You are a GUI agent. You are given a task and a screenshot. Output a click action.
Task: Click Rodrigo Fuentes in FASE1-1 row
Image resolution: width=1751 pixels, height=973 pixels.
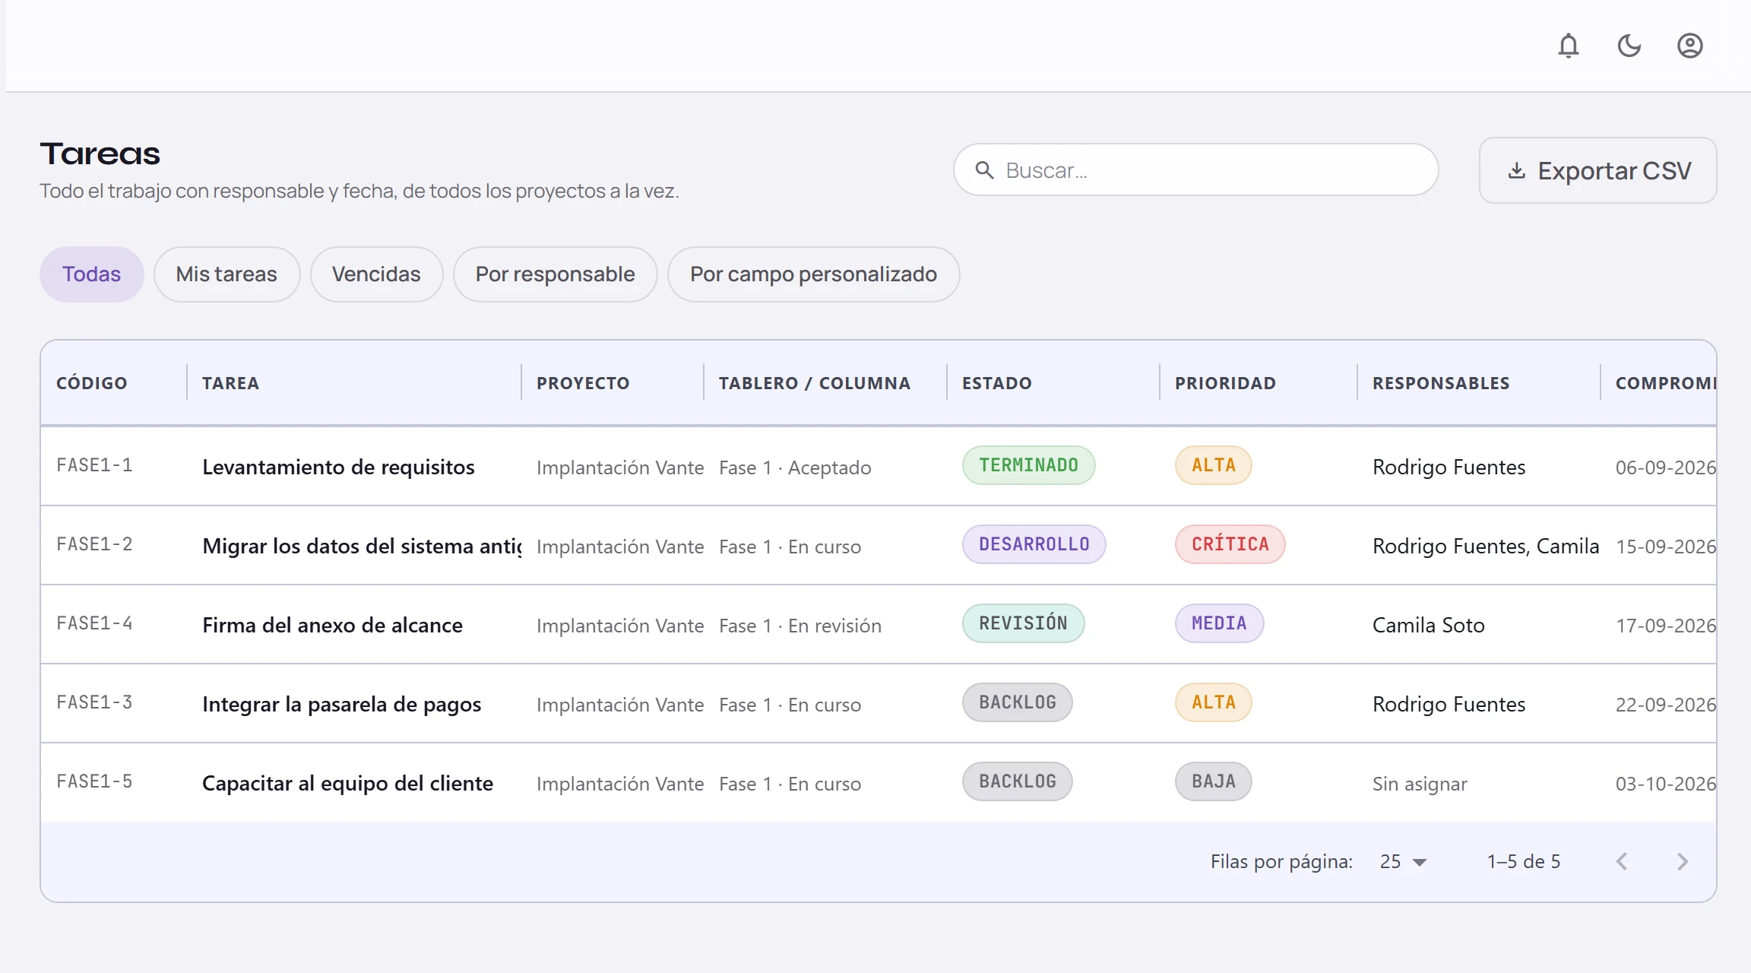tap(1449, 467)
